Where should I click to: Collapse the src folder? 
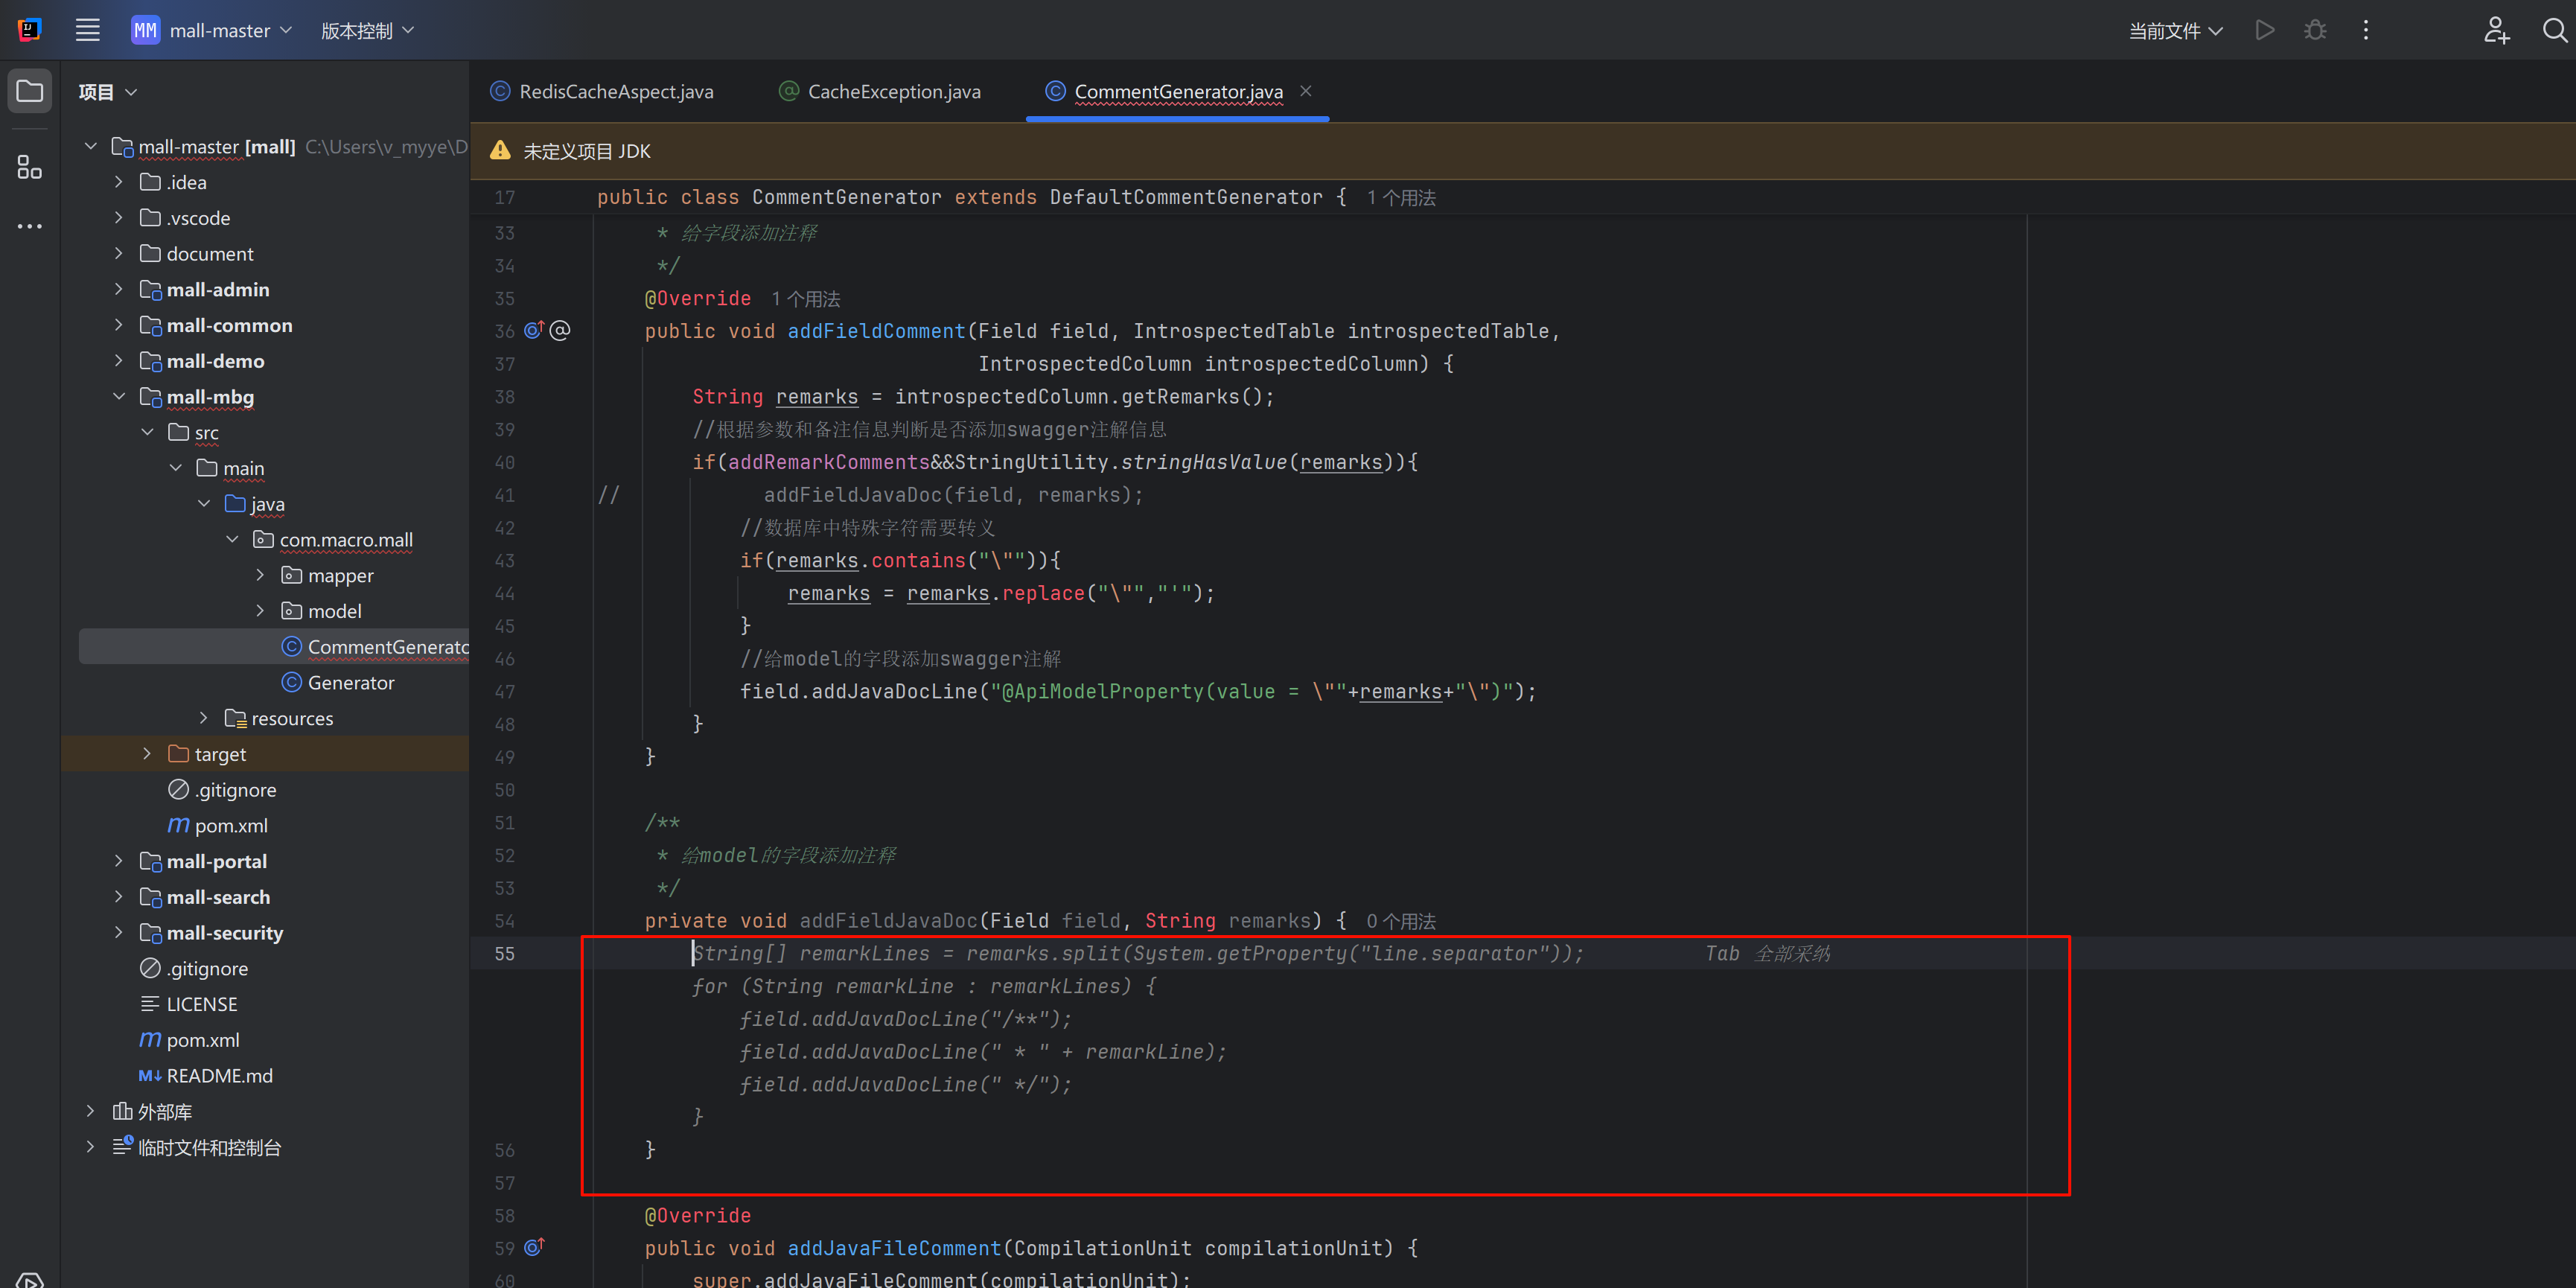click(x=147, y=432)
